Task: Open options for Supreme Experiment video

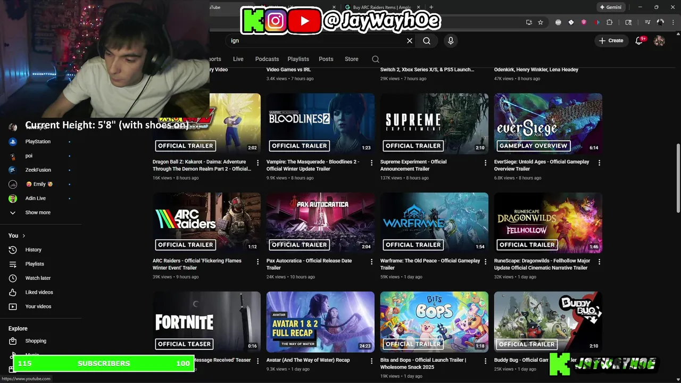Action: 485,163
